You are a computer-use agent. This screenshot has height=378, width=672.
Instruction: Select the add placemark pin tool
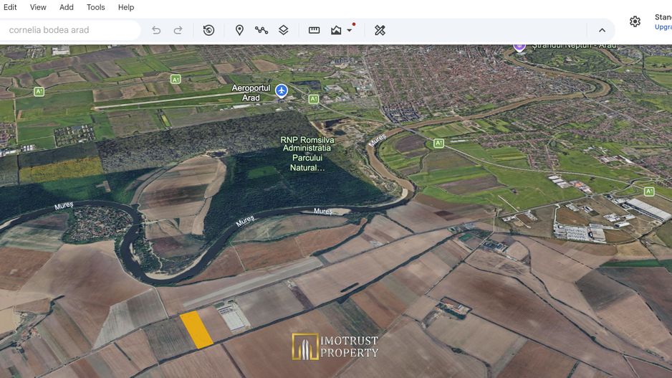tap(239, 30)
